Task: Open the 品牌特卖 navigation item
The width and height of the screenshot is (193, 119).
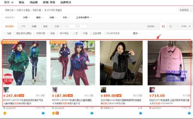Action: click(x=66, y=2)
